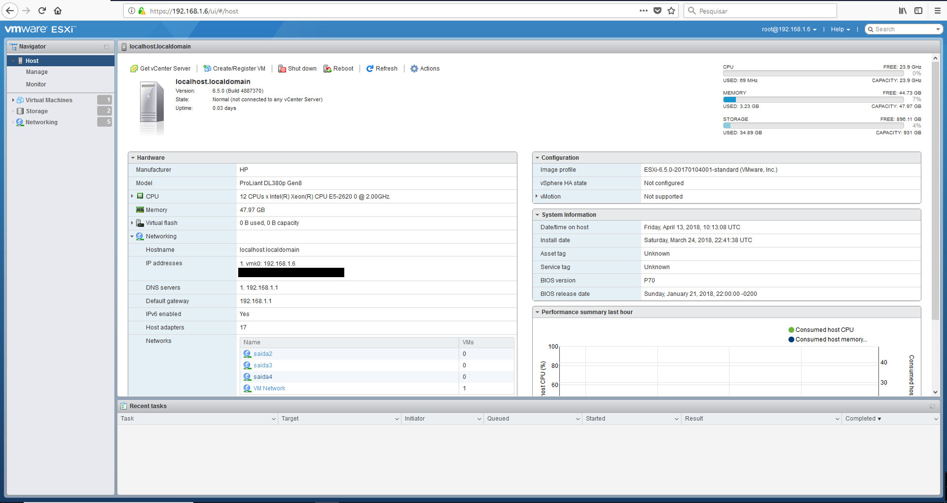Sort recent tasks by Task column

coord(198,419)
